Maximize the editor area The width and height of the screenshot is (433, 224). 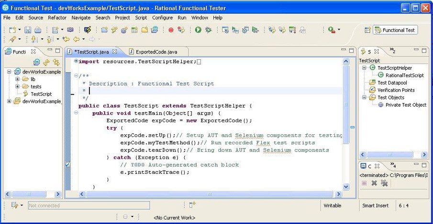coord(351,50)
